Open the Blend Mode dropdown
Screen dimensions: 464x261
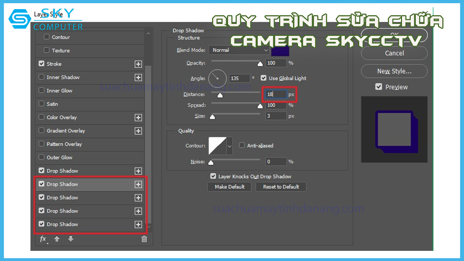coord(239,50)
